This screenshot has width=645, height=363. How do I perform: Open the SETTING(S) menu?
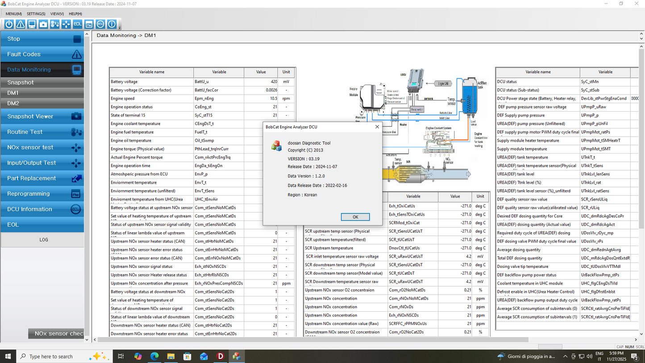tap(36, 14)
